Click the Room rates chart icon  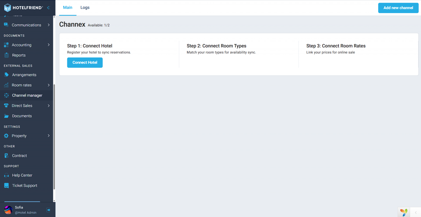[x=6, y=85]
